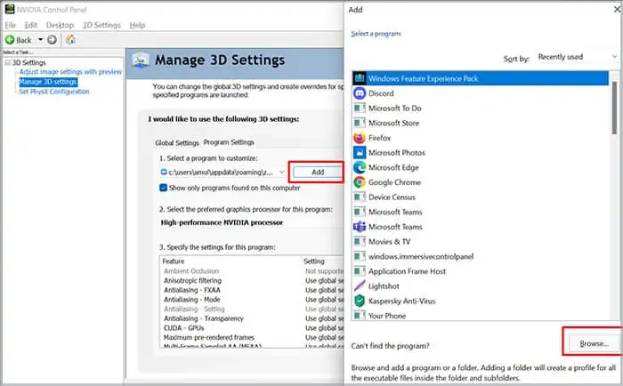Image resolution: width=623 pixels, height=386 pixels.
Task: Choose the Firefox icon in program list
Action: (x=360, y=138)
